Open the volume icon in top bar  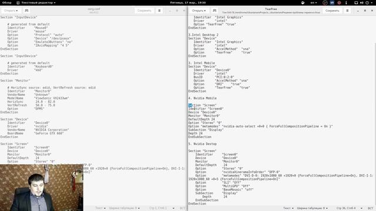click(x=362, y=2)
